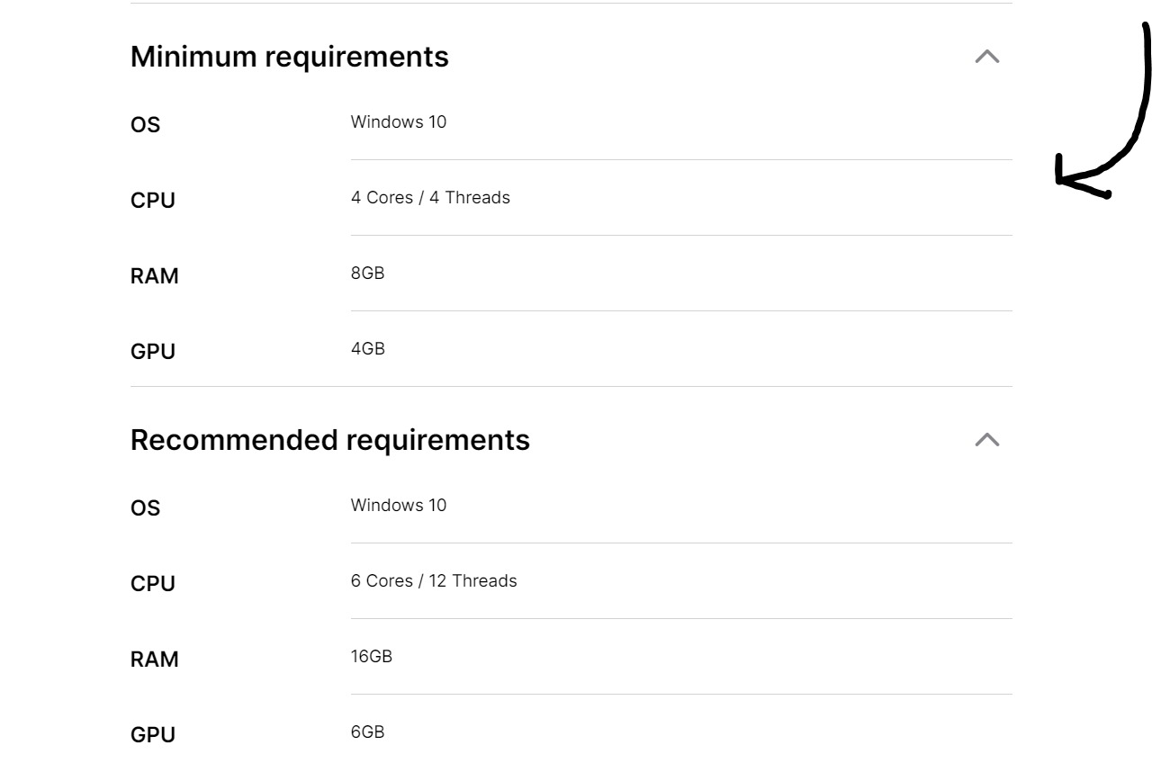The image size is (1170, 781).
Task: Click the Minimum requirements heading
Action: 289,57
